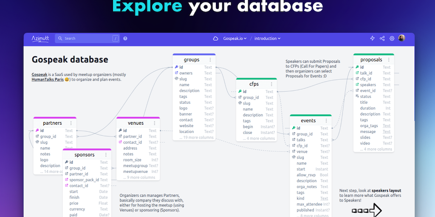Click foreign key icon of groups owners
435x217 pixels.
click(176, 73)
